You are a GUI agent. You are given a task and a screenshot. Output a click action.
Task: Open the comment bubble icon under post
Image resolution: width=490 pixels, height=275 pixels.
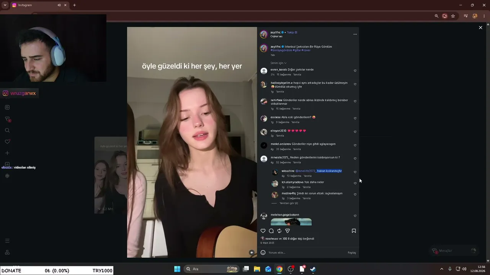pos(271,231)
